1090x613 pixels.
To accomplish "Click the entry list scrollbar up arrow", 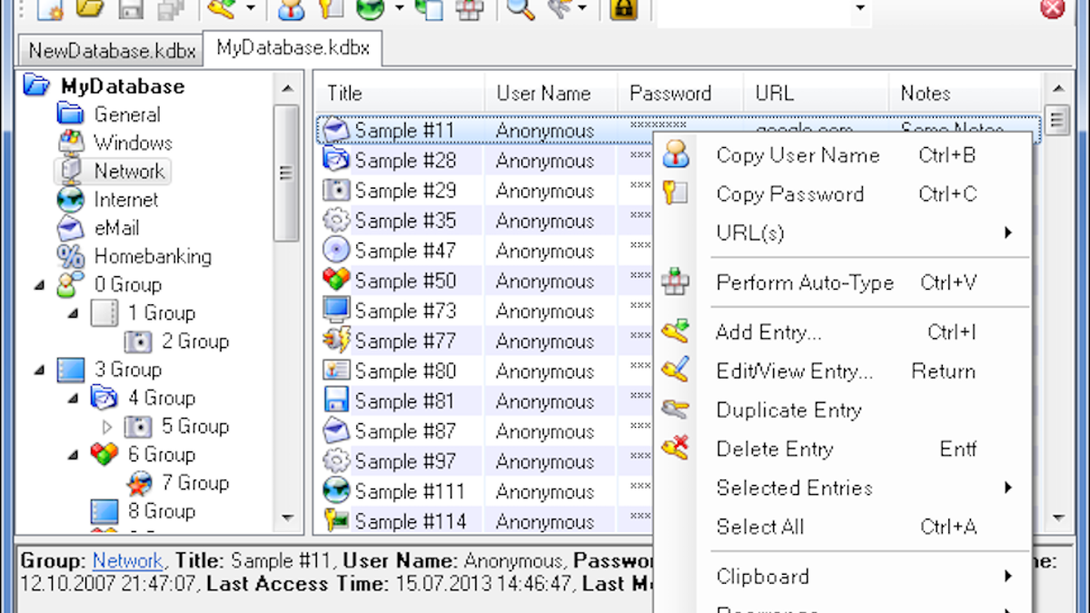I will [x=1057, y=88].
